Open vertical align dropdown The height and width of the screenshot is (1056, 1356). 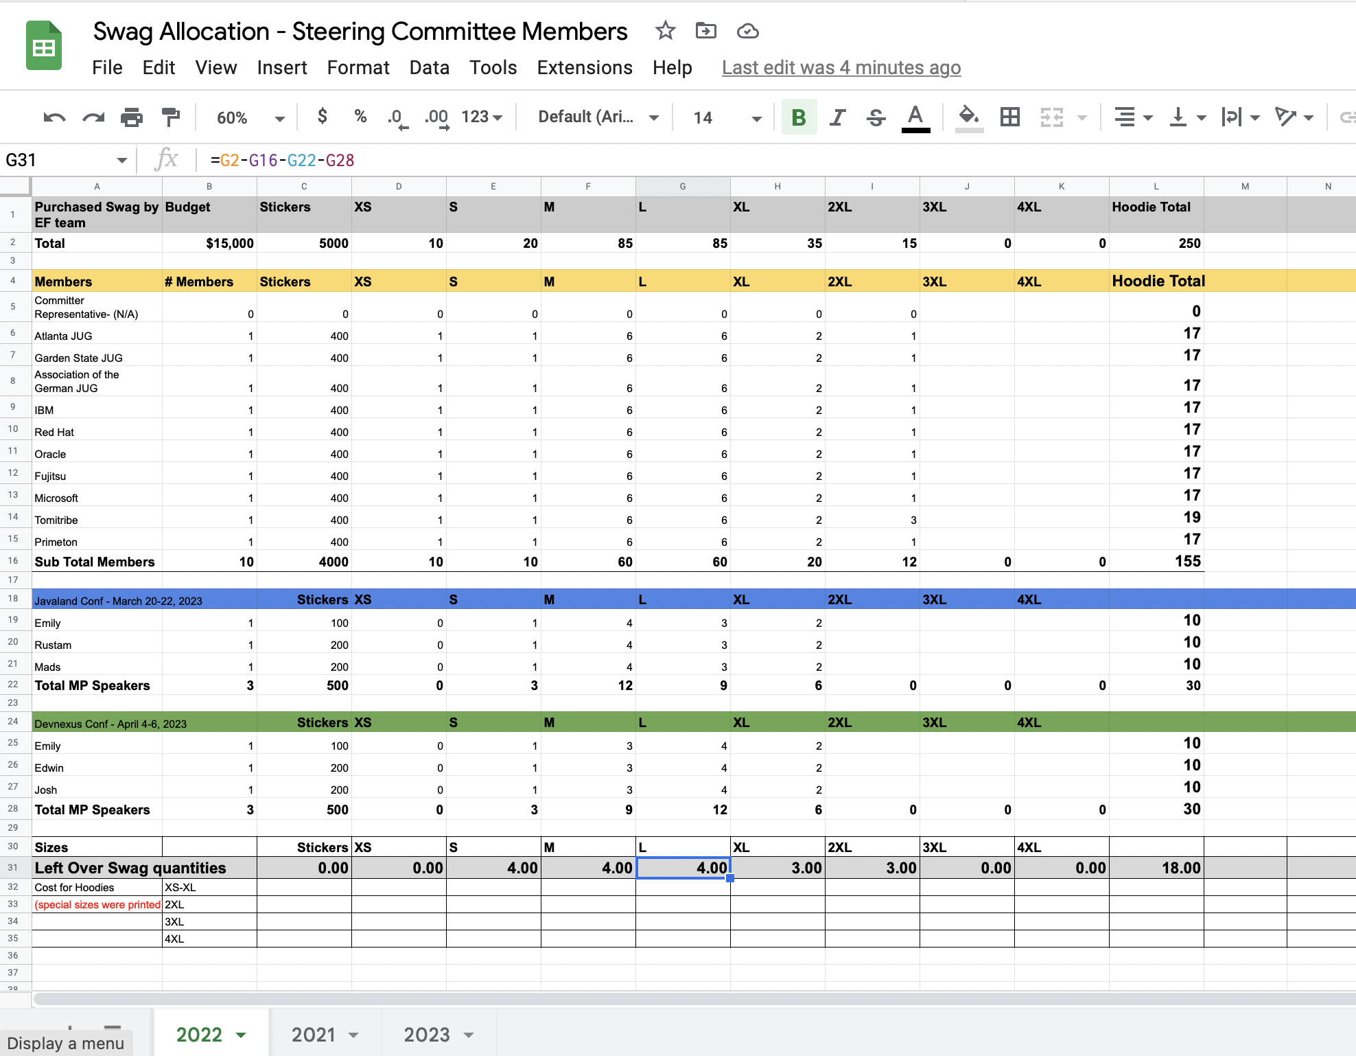tap(1187, 117)
